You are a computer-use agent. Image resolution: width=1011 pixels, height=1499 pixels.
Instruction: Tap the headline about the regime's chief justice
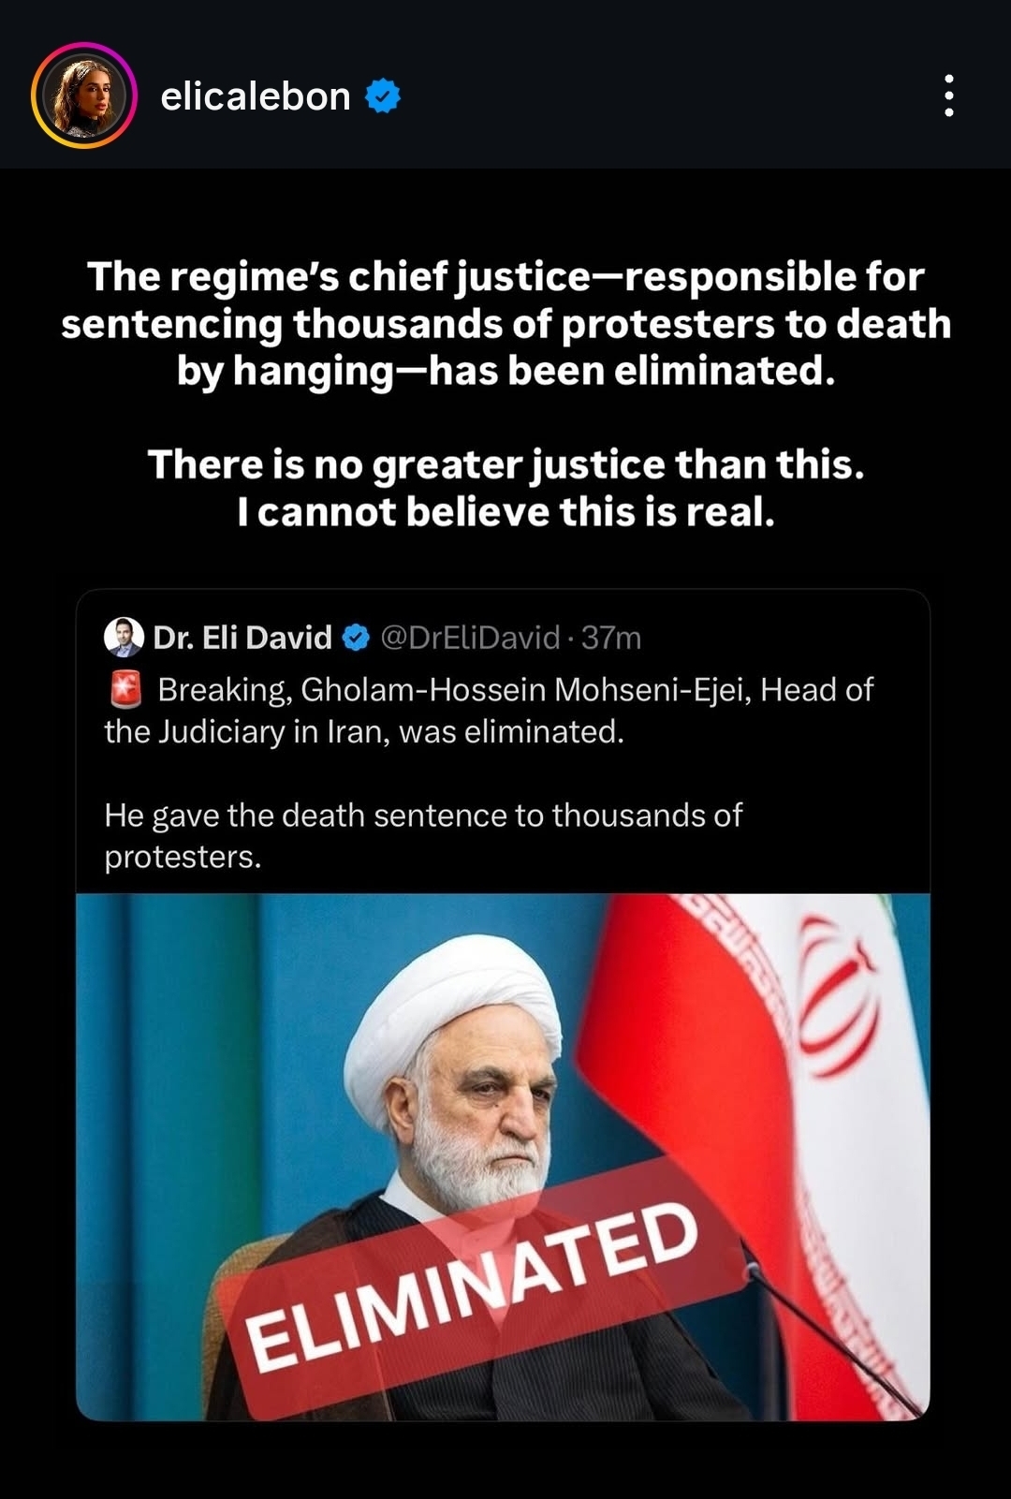505,323
